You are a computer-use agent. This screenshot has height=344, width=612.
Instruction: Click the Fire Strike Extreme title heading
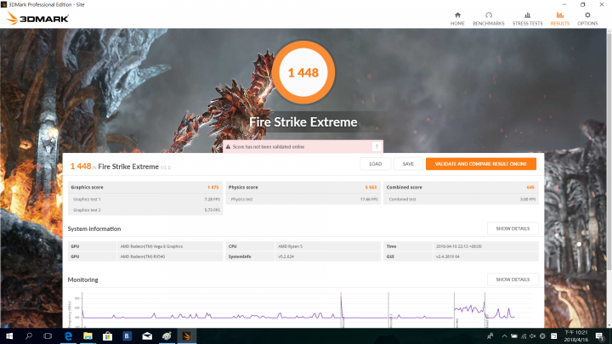point(303,122)
